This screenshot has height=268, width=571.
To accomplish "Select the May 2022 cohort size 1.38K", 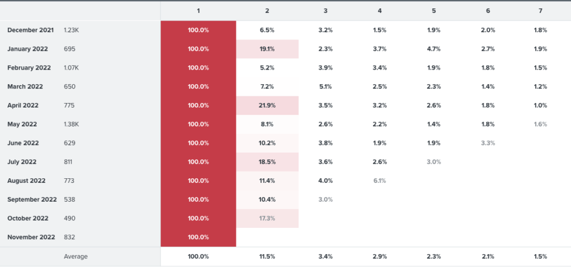I will point(71,124).
